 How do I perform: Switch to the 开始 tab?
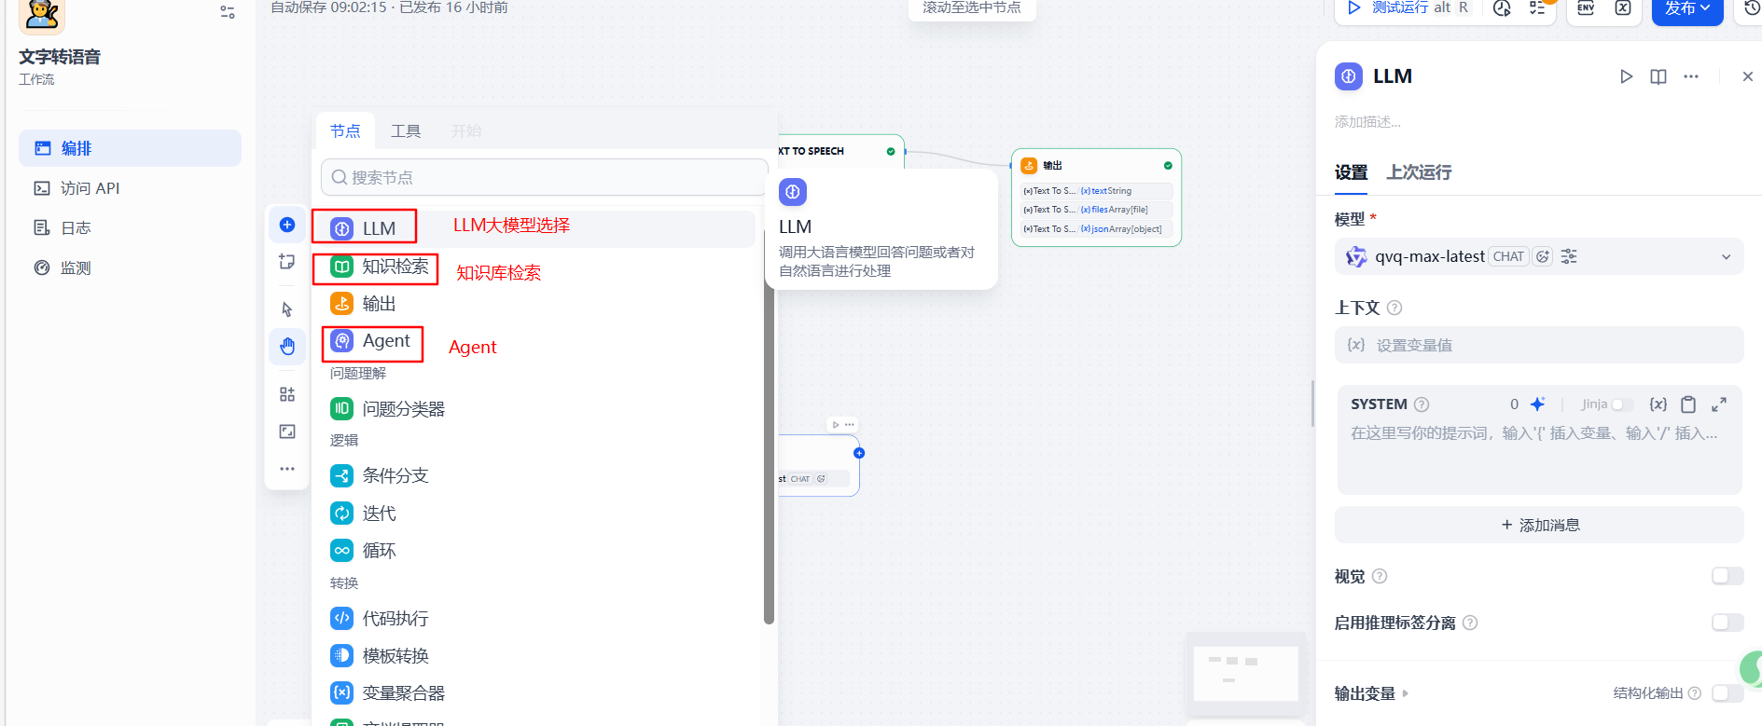coord(466,131)
